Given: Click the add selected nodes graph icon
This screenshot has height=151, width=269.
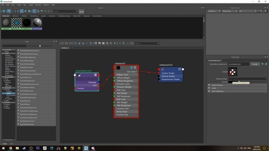Looking at the screenshot, I should (79, 43).
